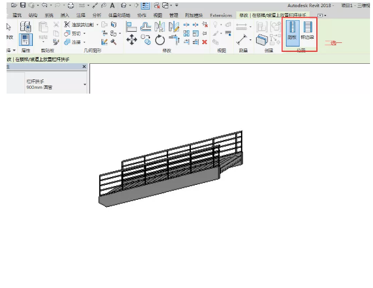373x288 pixels.
Task: Select the Move tool in the ribbon
Action: [131, 41]
